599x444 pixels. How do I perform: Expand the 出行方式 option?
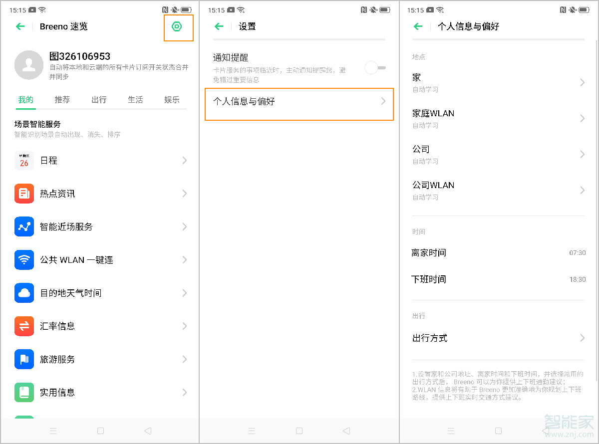(x=498, y=338)
